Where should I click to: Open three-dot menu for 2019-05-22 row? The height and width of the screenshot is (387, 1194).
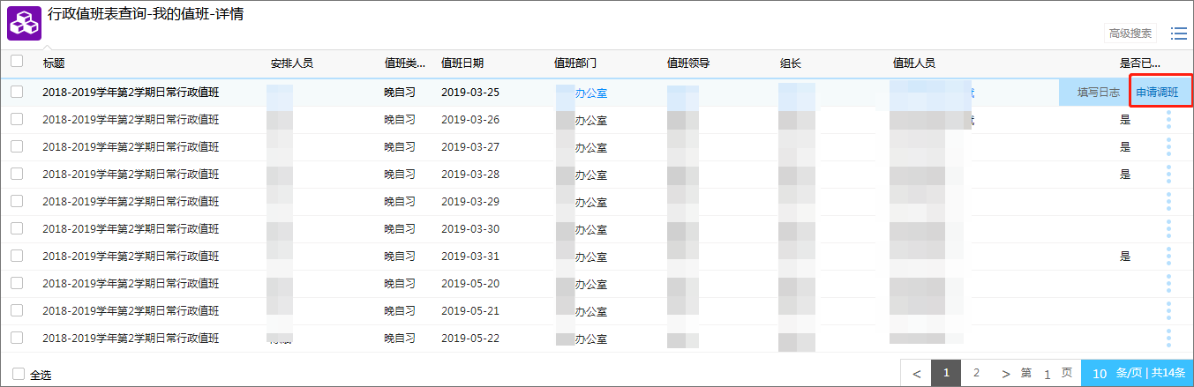pyautogui.click(x=1168, y=339)
